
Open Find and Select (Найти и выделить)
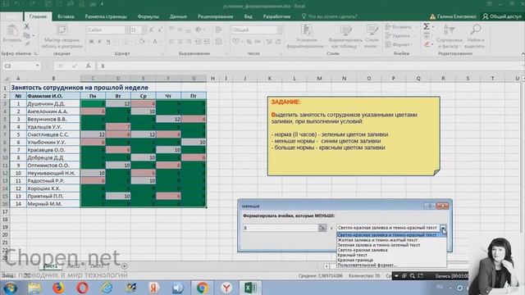coord(475,37)
